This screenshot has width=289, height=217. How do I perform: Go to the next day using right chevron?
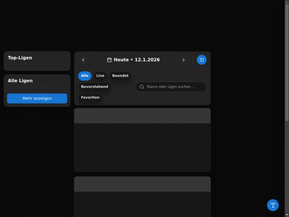184,60
